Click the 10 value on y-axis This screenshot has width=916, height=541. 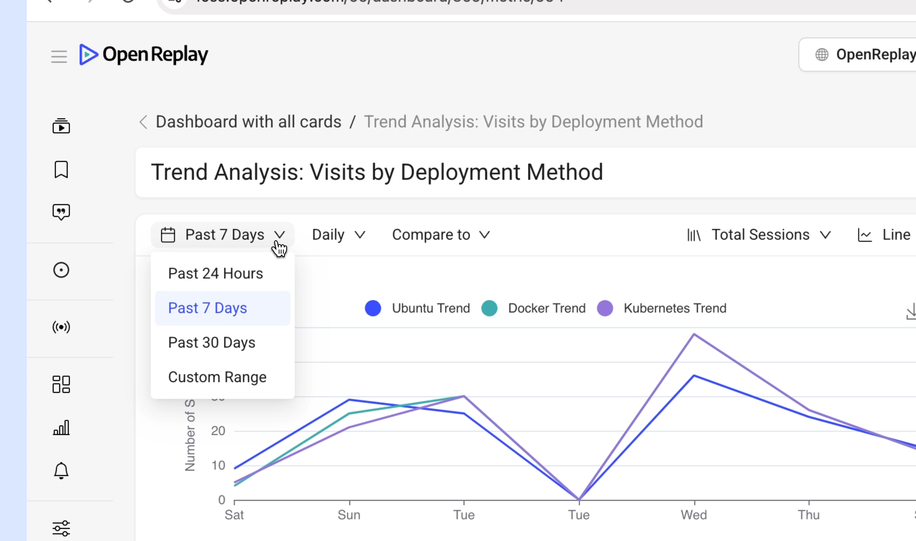pos(218,466)
